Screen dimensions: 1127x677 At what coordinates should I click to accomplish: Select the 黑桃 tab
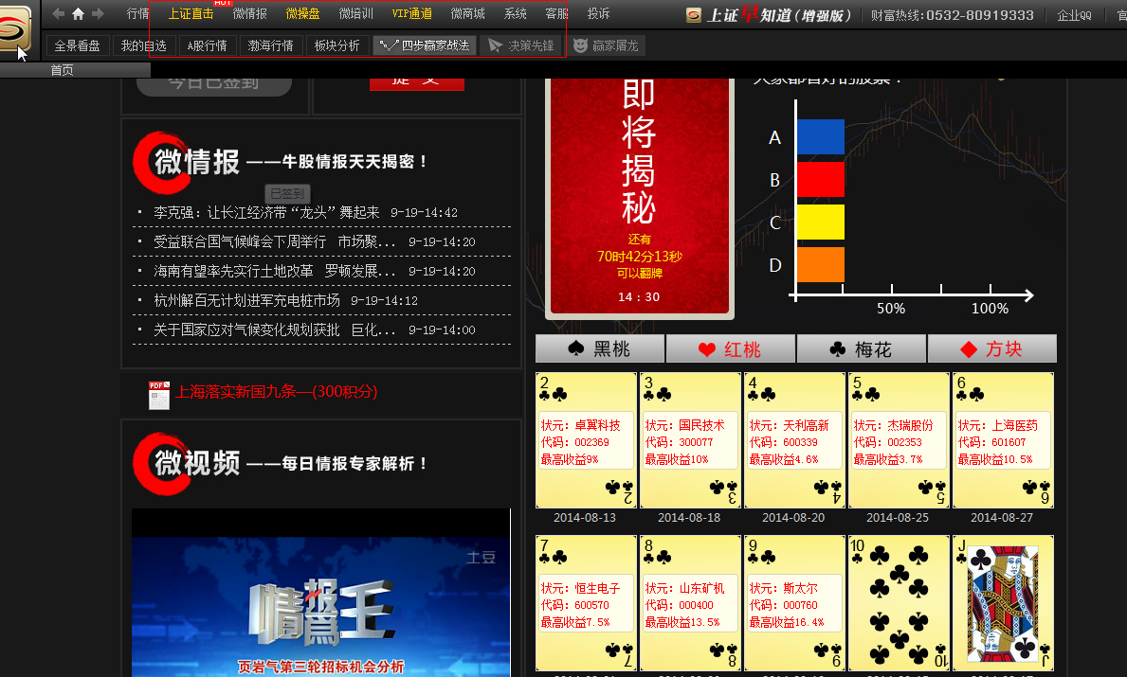coord(600,348)
